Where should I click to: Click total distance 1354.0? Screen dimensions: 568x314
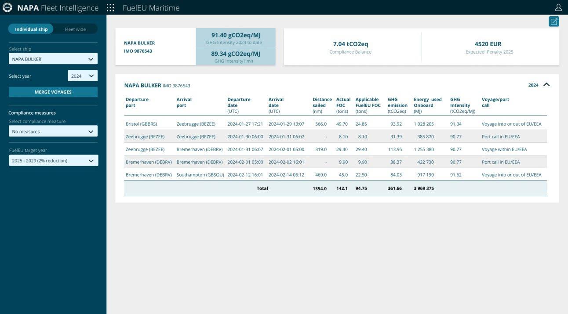(x=320, y=188)
